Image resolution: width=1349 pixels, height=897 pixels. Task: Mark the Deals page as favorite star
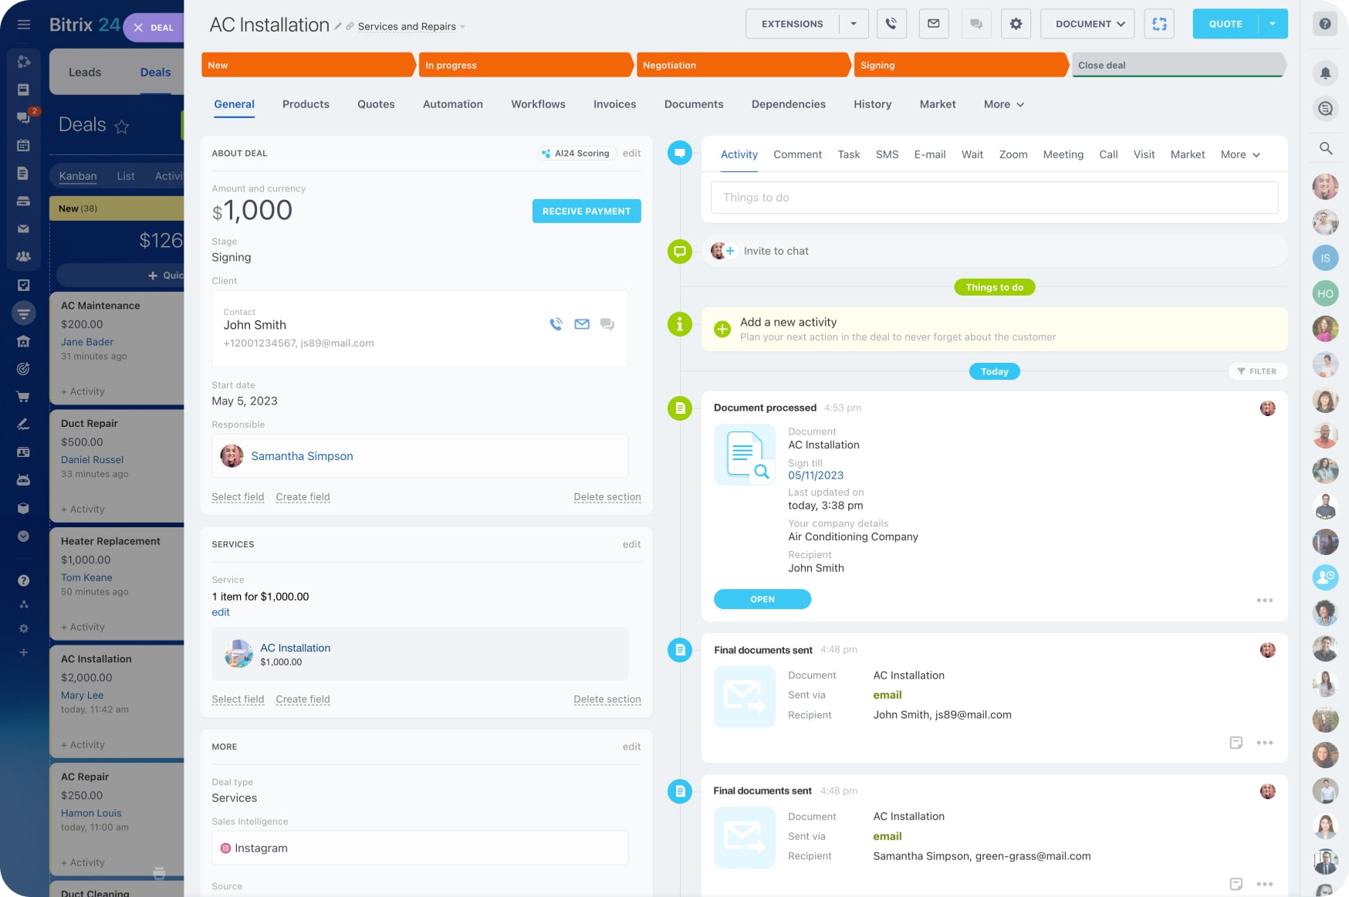[122, 127]
